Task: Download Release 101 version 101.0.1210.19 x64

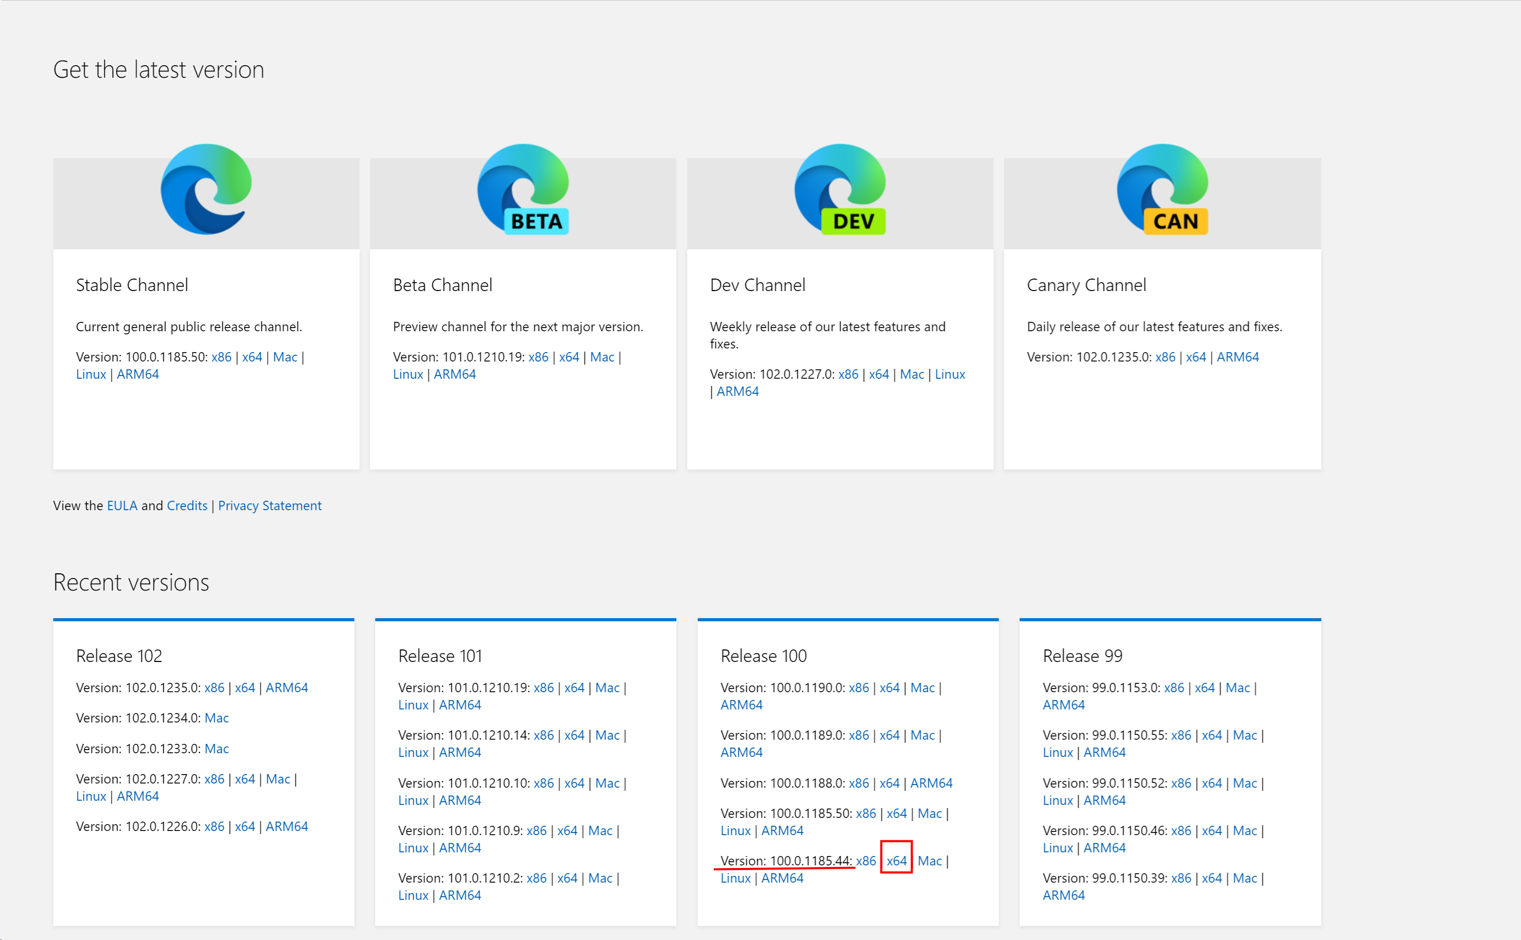Action: [574, 688]
